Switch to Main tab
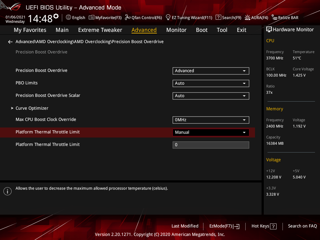Viewport: 320px width, 240px height. (62, 30)
